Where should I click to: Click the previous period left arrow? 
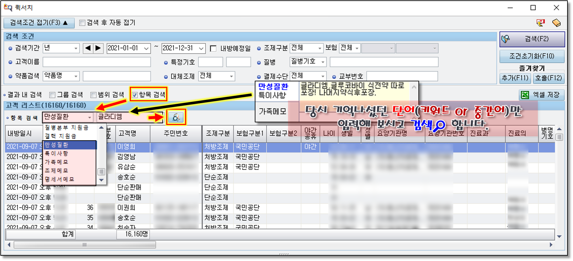point(88,48)
